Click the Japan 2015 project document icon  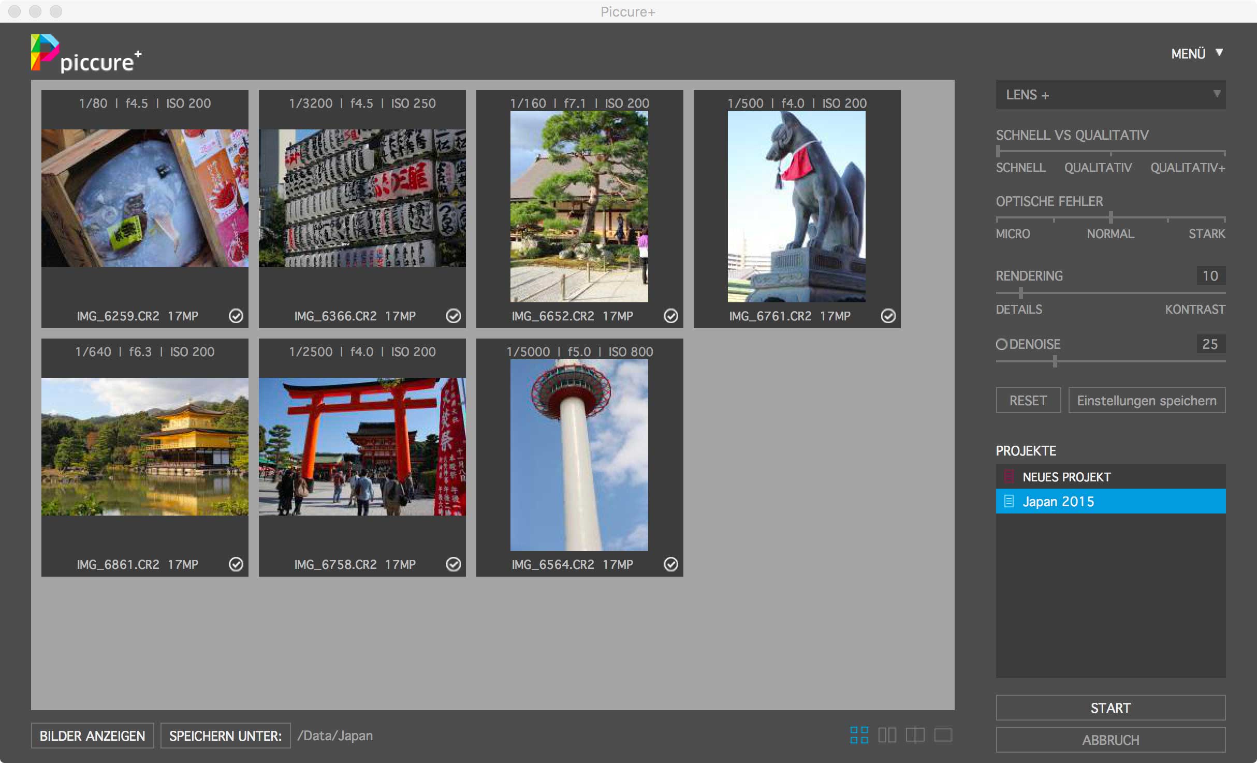[x=1008, y=501]
